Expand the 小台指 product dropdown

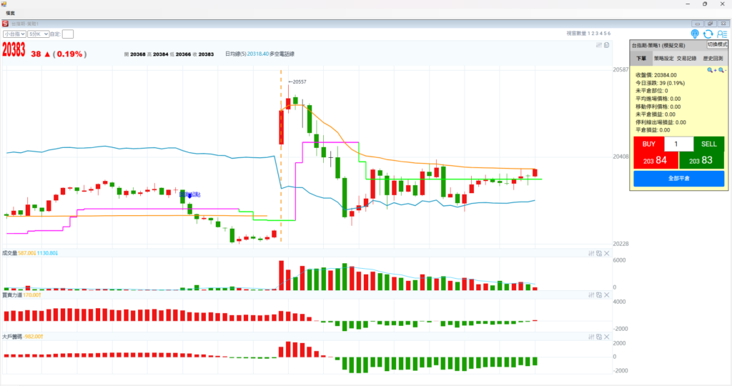[x=14, y=34]
